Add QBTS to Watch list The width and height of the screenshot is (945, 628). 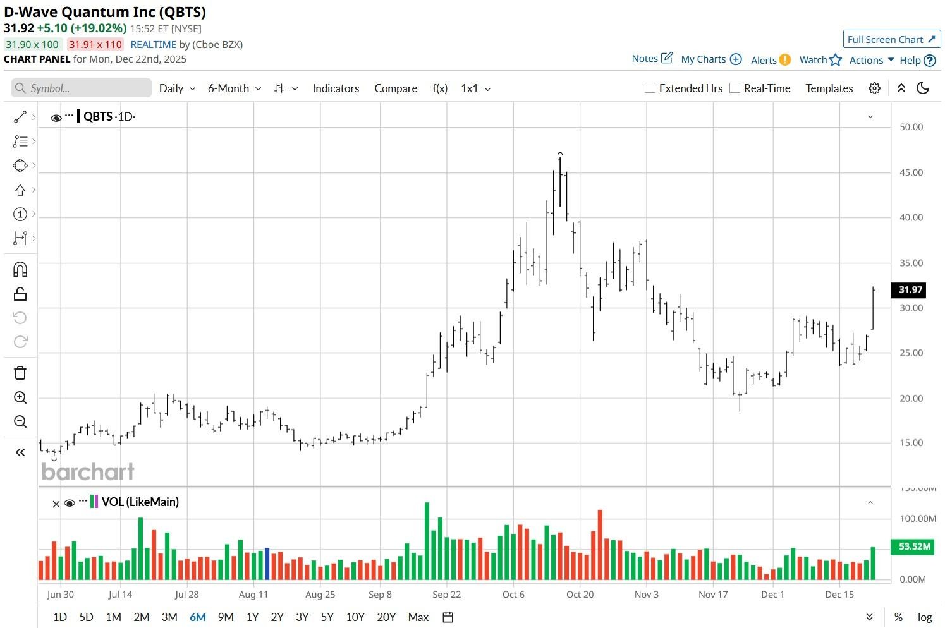click(x=820, y=60)
